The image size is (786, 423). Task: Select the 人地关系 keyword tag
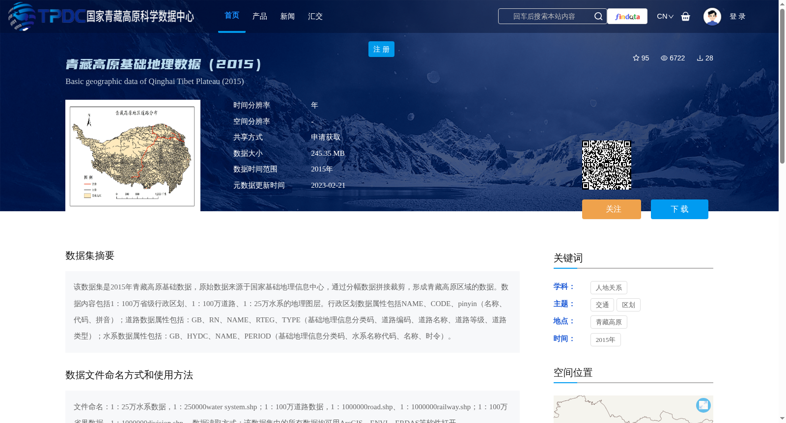(609, 287)
